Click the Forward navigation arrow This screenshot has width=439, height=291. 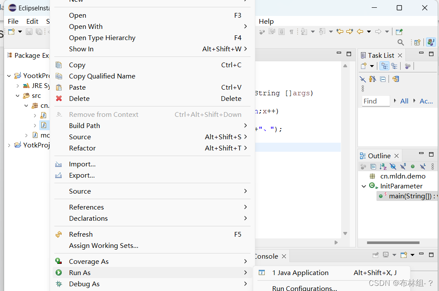click(378, 31)
